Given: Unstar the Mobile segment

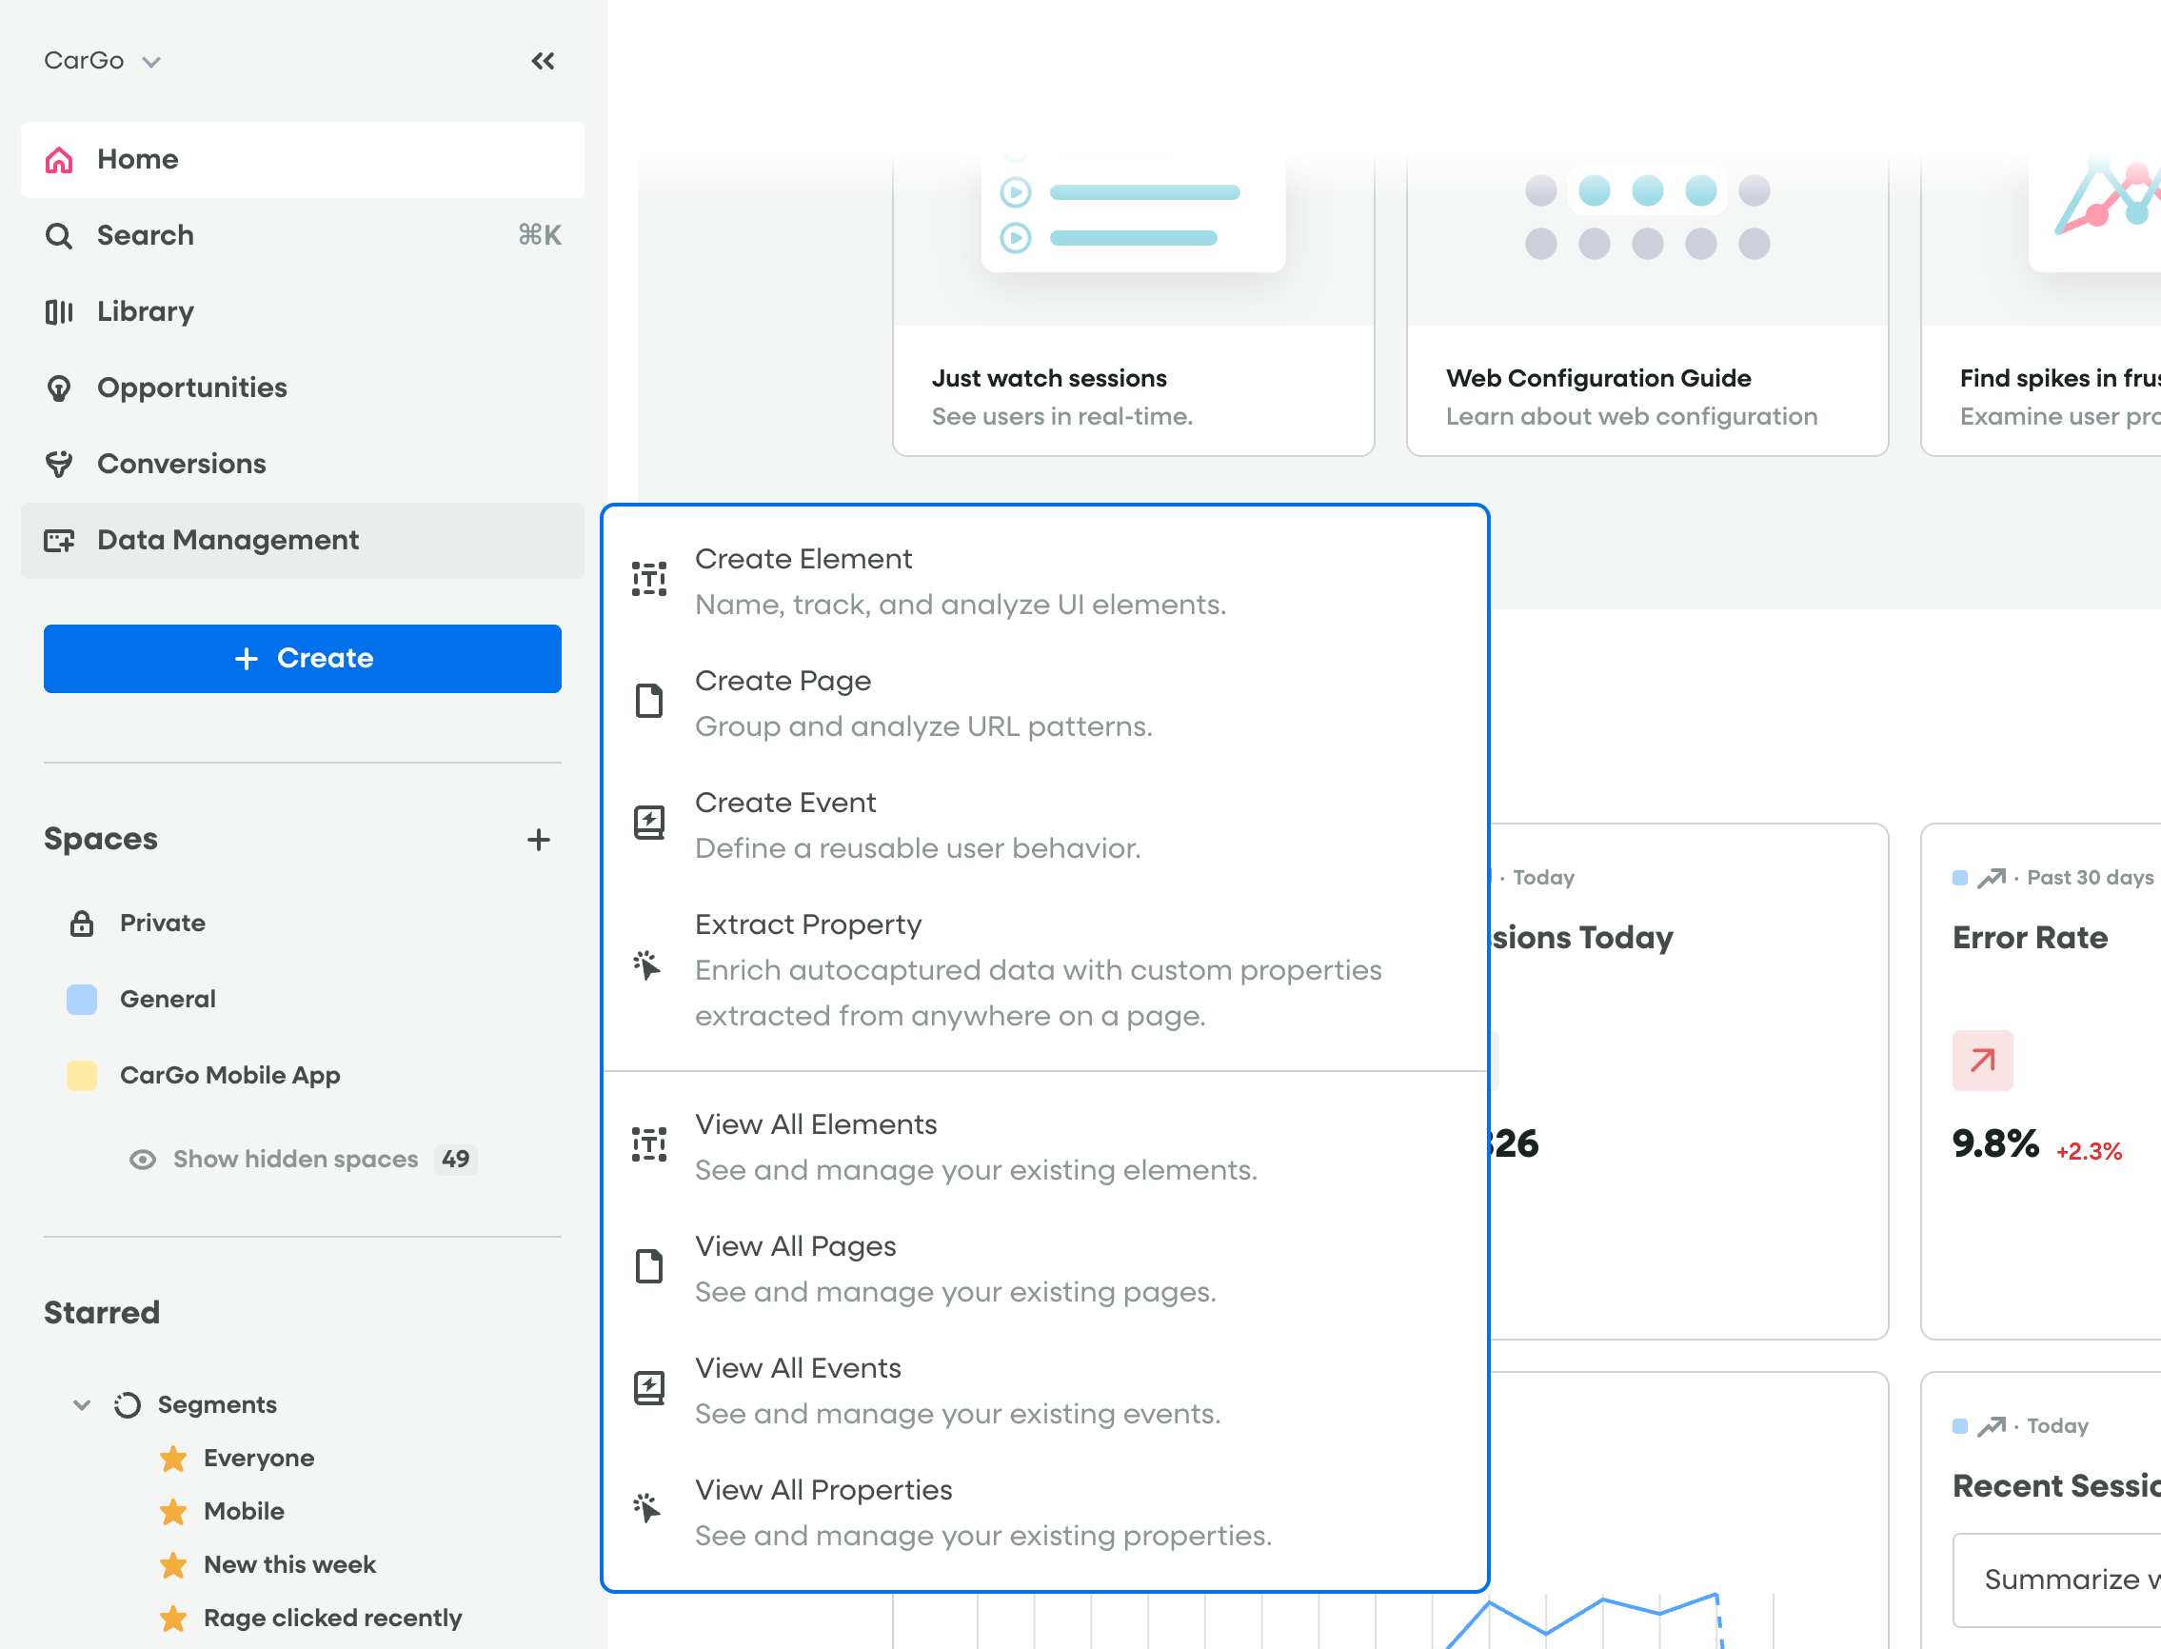Looking at the screenshot, I should (x=173, y=1512).
